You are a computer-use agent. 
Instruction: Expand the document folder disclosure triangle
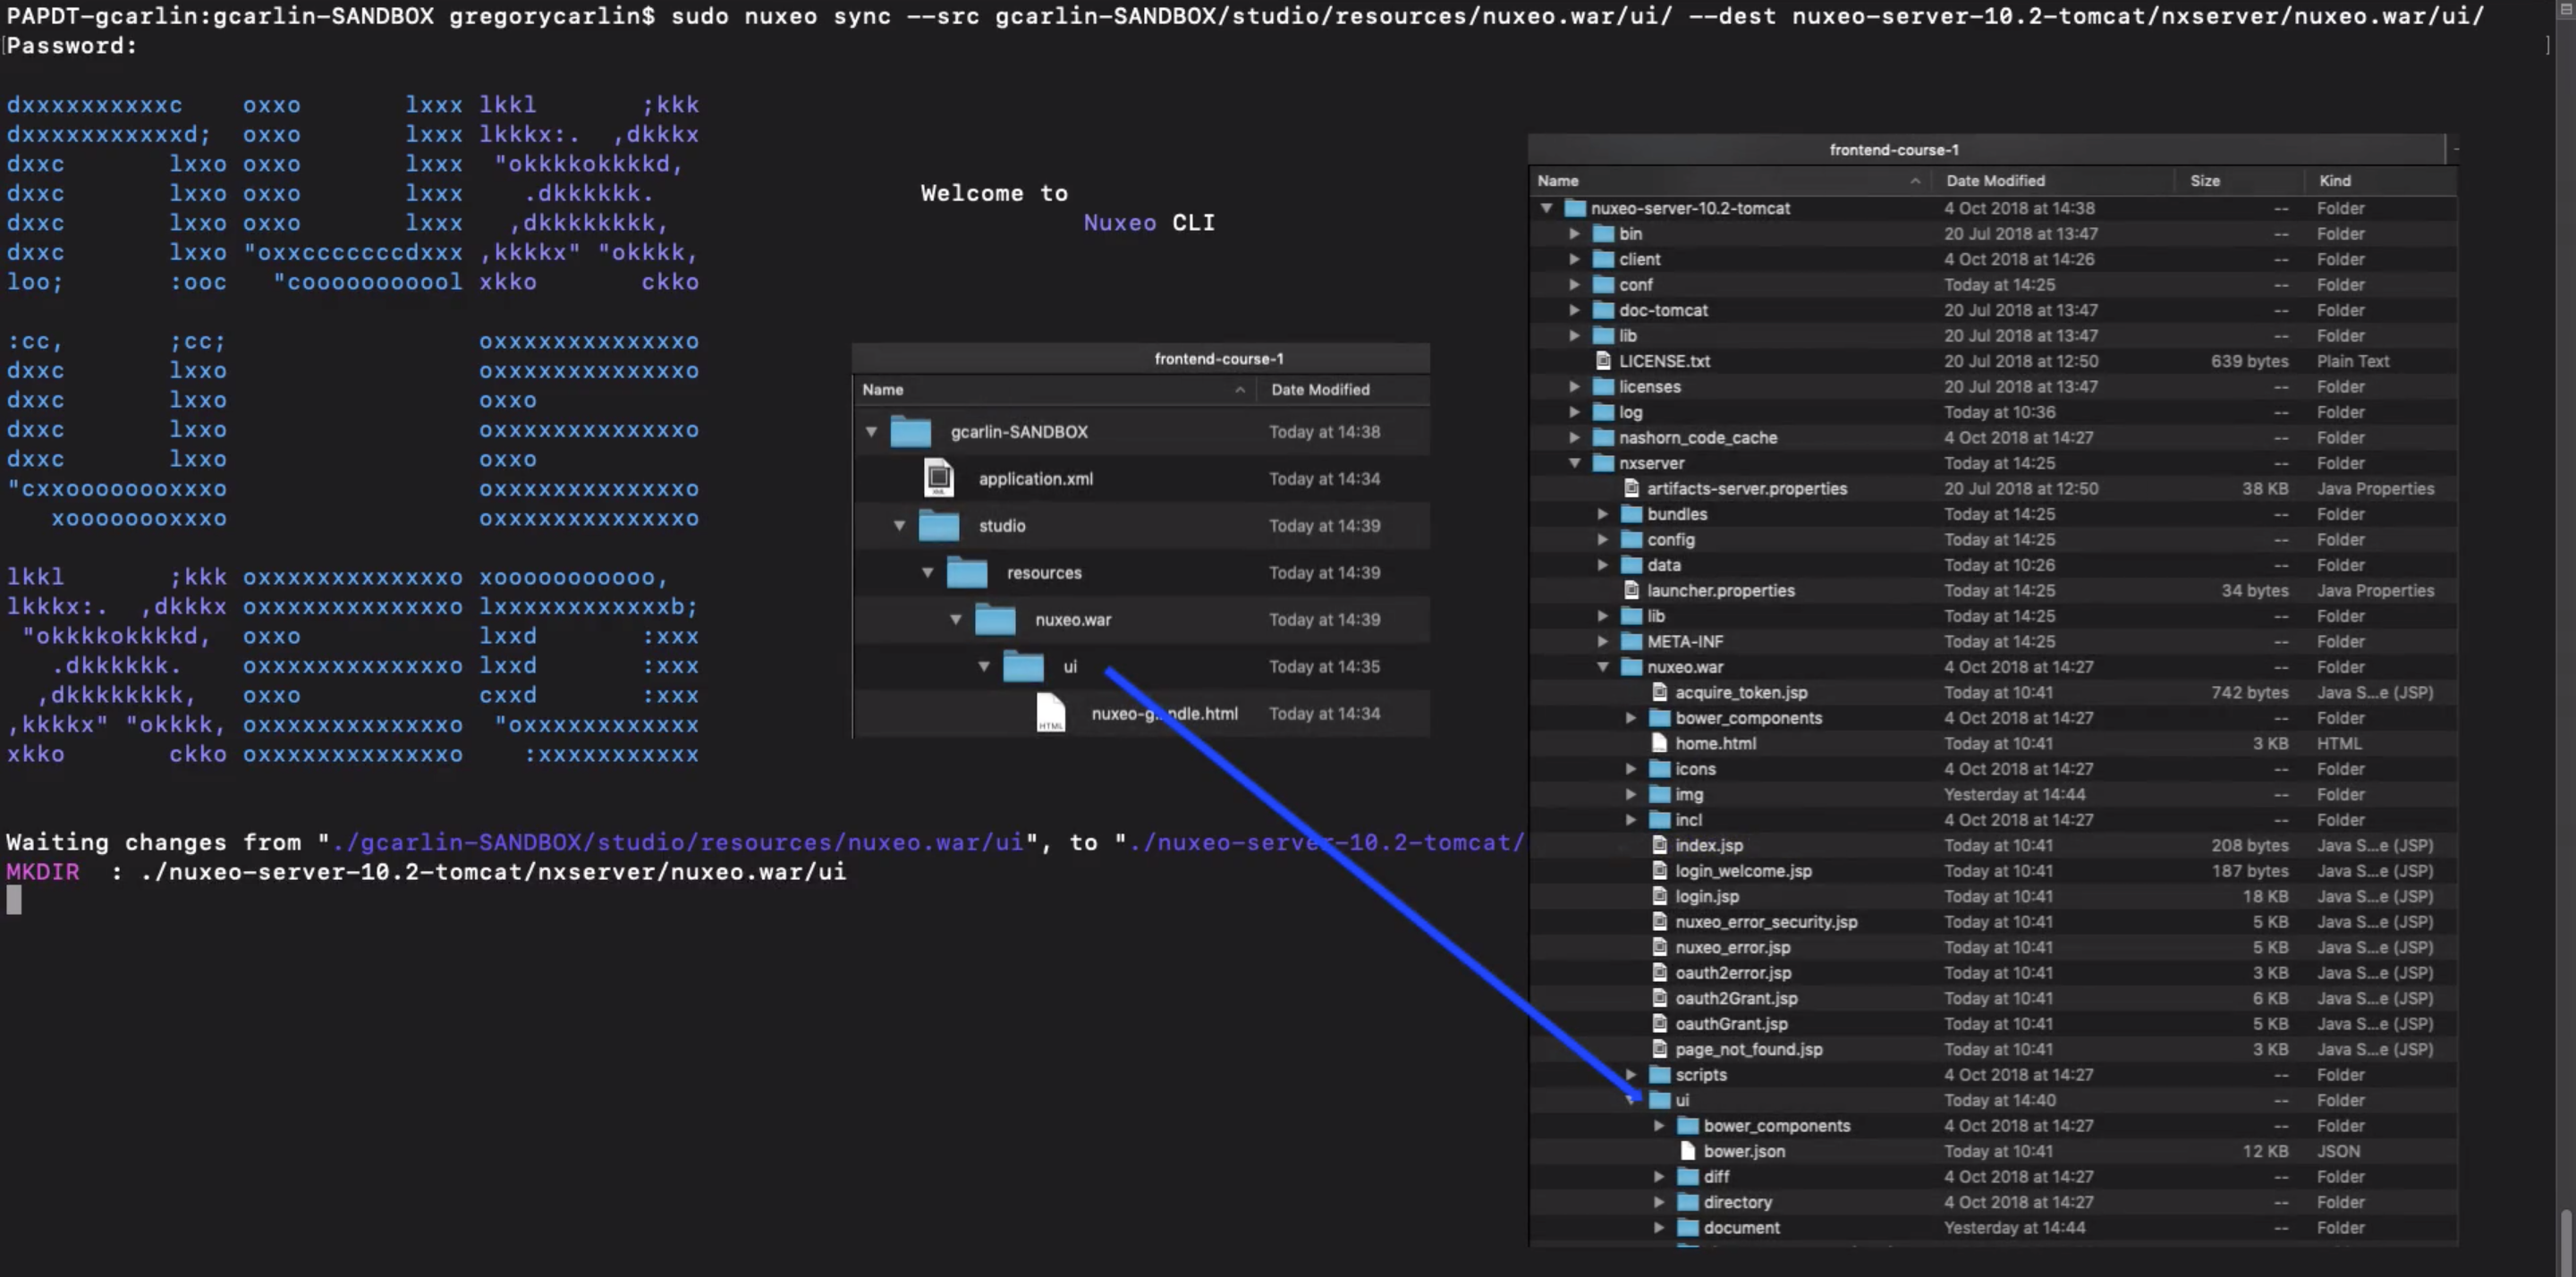1658,1227
